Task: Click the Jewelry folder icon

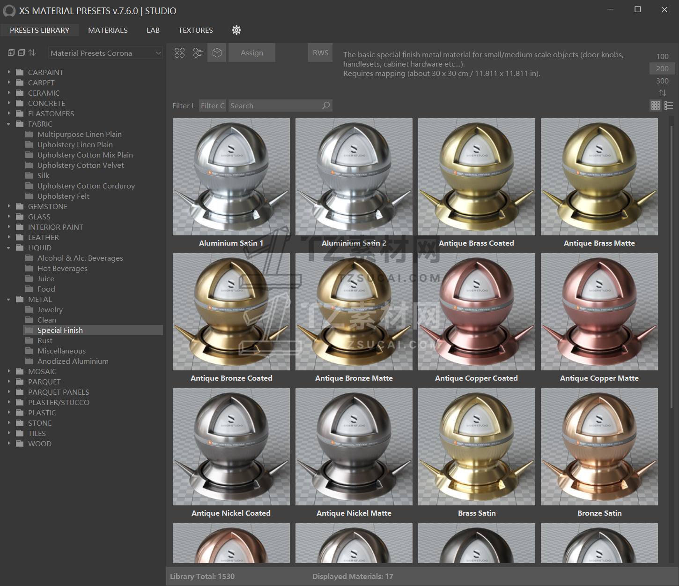Action: [29, 309]
